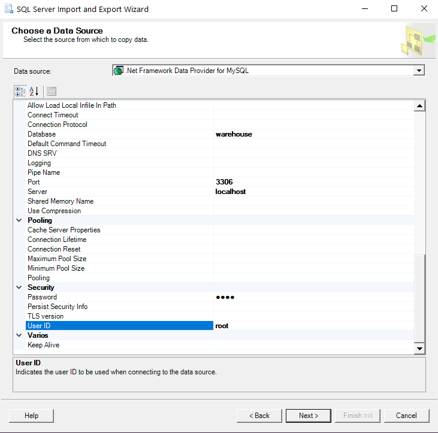Click the Next button
This screenshot has height=433, width=438.
point(309,416)
